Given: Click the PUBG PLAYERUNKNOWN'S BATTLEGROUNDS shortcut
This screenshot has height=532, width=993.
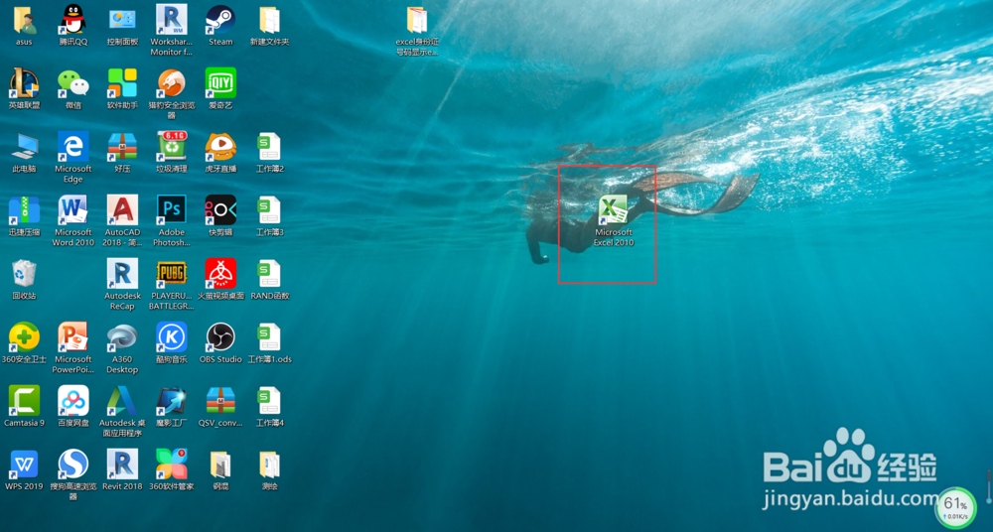Looking at the screenshot, I should (172, 284).
